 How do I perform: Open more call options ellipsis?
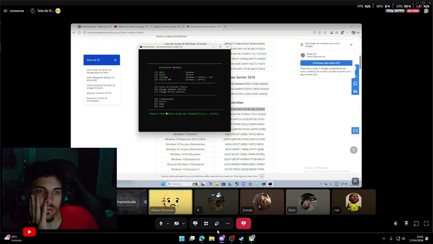pos(228,223)
